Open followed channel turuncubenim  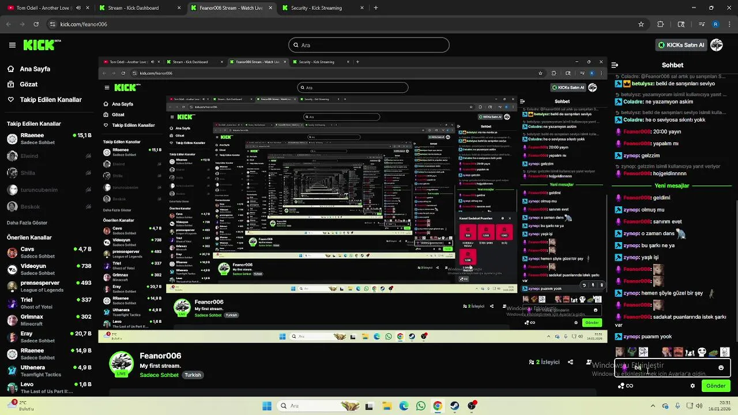coord(49,190)
